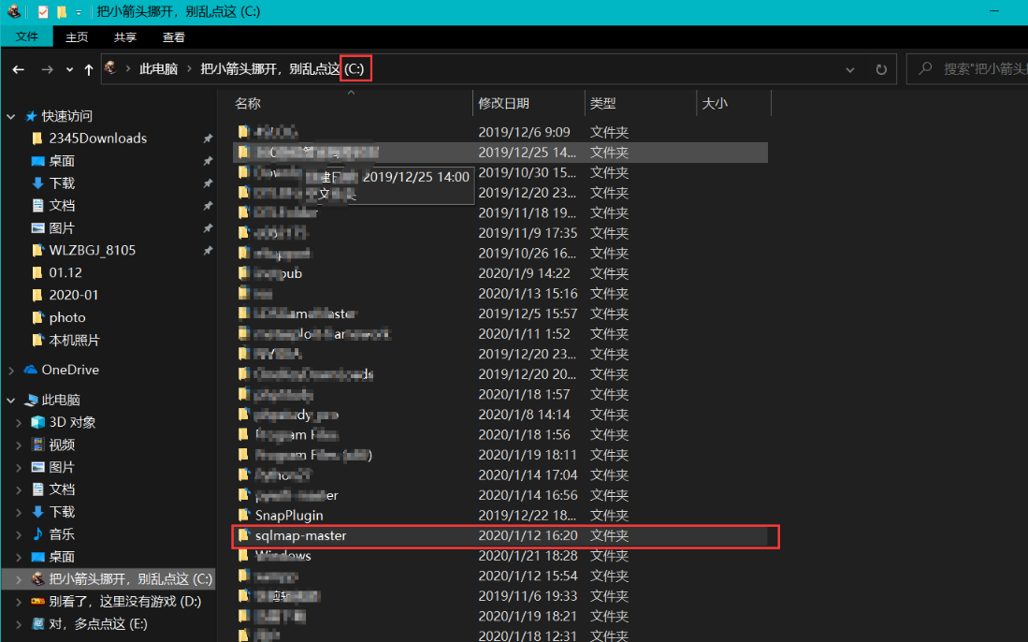Select the C: drive in navigation pane
Image resolution: width=1028 pixels, height=642 pixels.
(x=130, y=579)
